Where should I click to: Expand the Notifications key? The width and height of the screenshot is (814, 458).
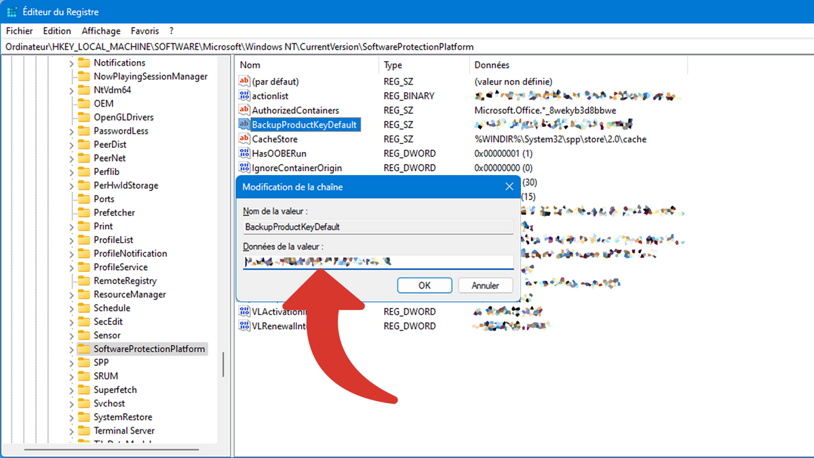pyautogui.click(x=72, y=63)
